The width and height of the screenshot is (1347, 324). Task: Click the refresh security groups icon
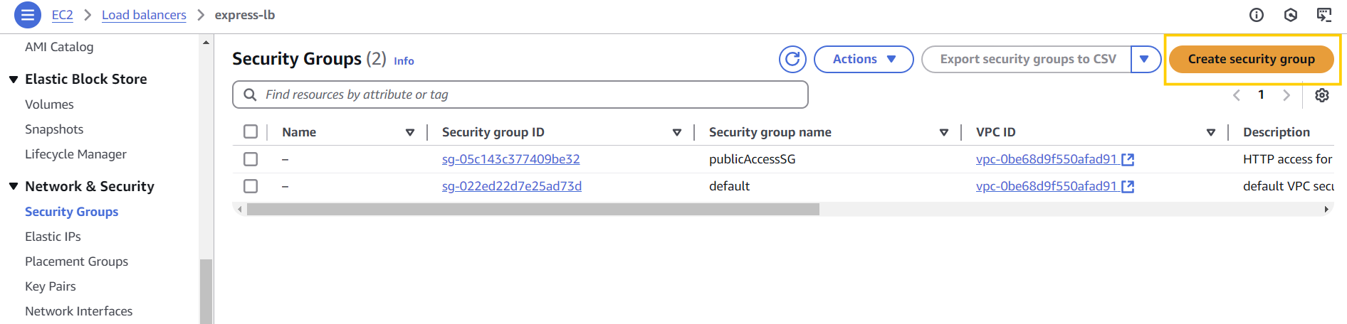[x=792, y=60]
